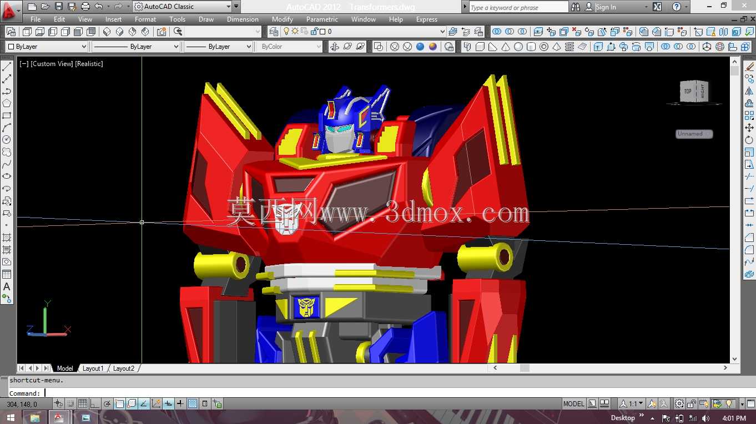Open the ByLayer color control dropdown
756x424 pixels.
coord(47,47)
